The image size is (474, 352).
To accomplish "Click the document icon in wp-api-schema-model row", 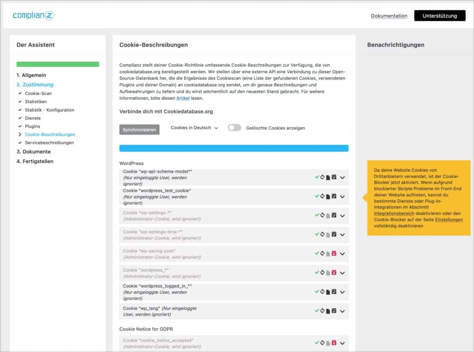I will (328, 177).
